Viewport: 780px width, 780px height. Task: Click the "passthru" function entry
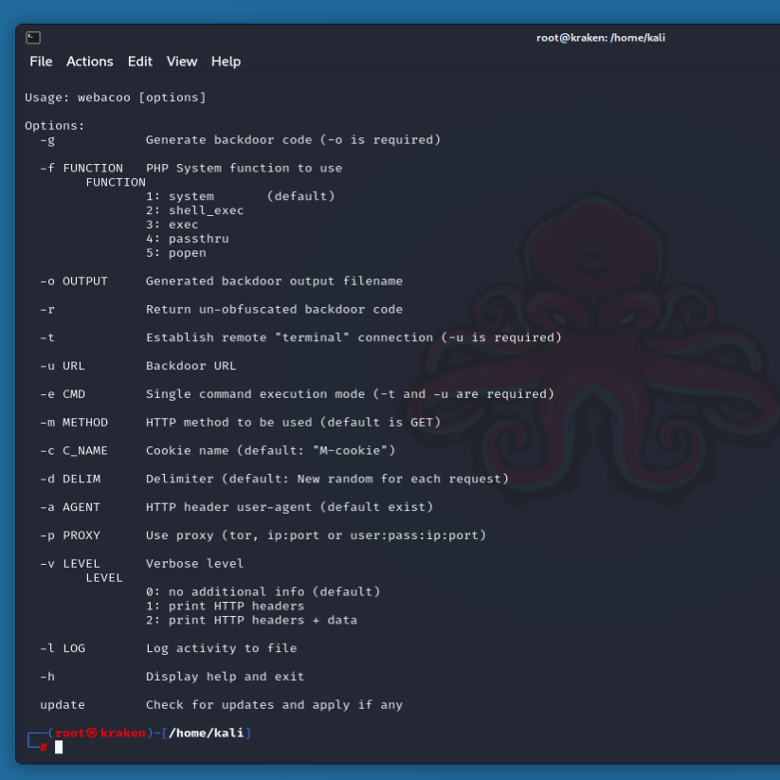(x=197, y=239)
